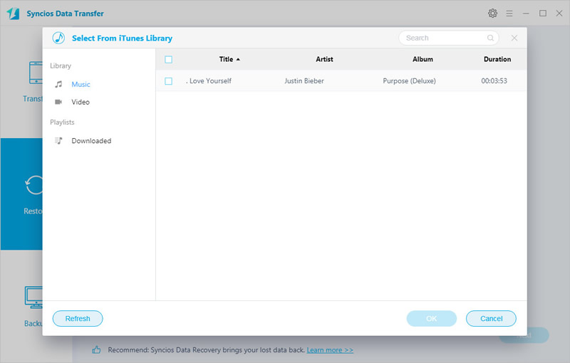Click the Transfer phone icon
Image resolution: width=570 pixels, height=363 pixels.
click(36, 73)
